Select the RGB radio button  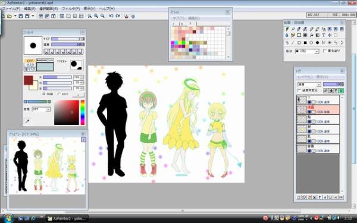point(44,94)
